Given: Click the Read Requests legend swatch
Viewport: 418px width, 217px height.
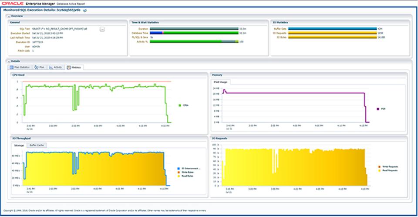Looking at the screenshot, I should 379,170.
